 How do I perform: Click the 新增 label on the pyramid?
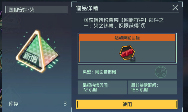[x=30, y=58]
